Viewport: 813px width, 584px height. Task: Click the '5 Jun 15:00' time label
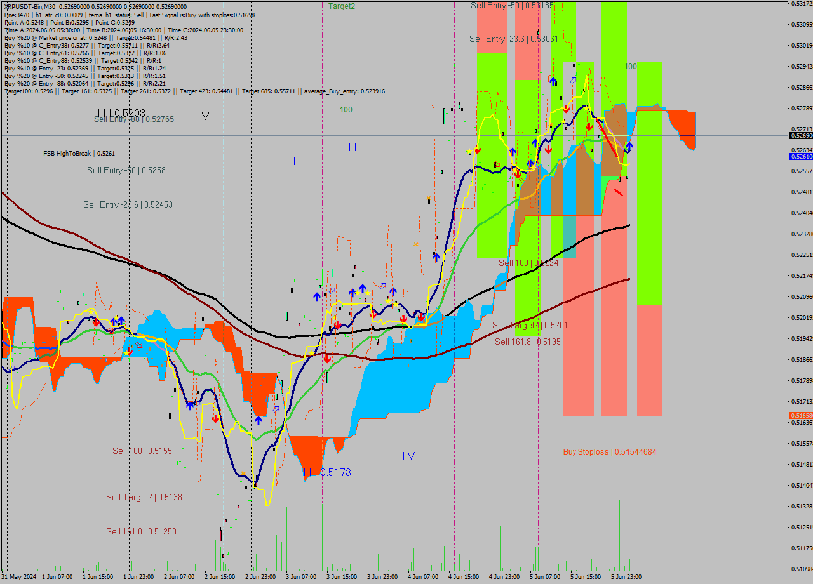click(x=586, y=577)
